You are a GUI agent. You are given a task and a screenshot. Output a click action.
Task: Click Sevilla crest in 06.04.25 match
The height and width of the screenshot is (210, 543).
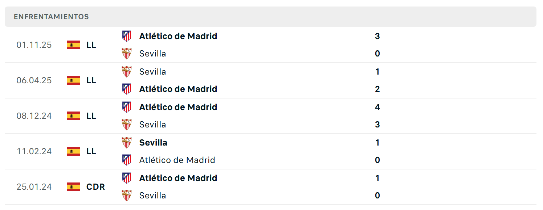(x=126, y=71)
